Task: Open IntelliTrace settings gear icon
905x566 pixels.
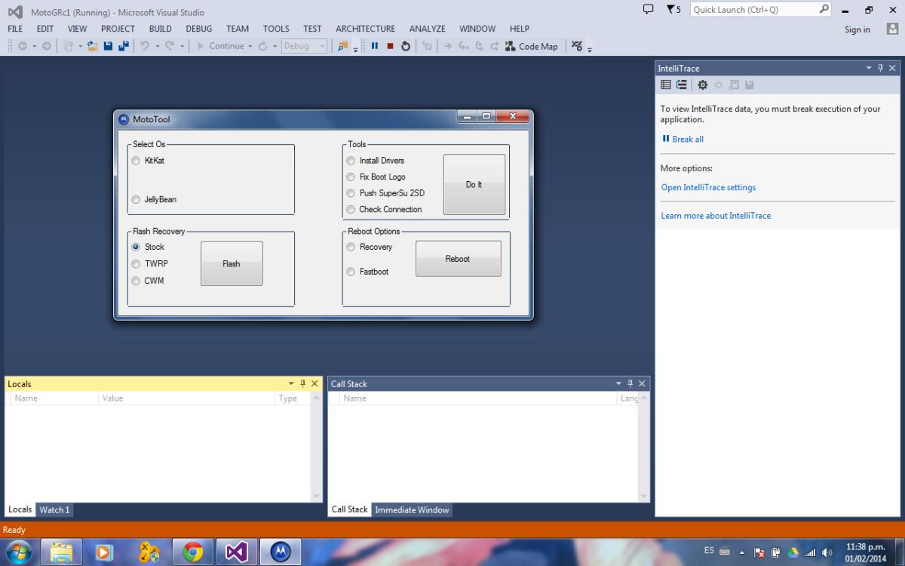Action: (702, 85)
